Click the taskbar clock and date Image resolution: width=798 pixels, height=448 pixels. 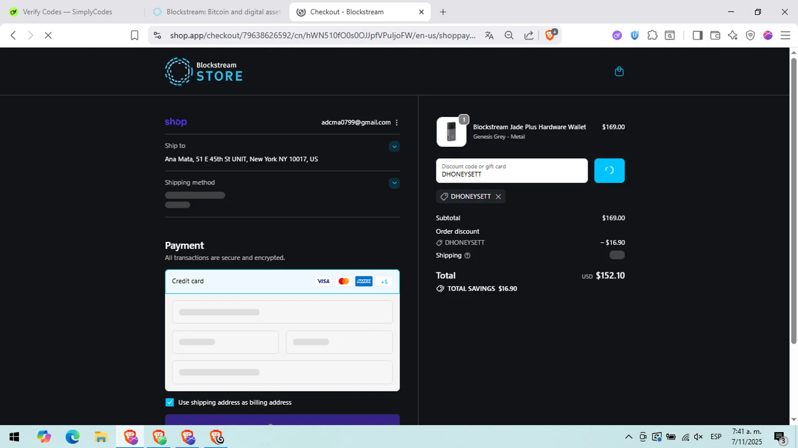click(746, 437)
